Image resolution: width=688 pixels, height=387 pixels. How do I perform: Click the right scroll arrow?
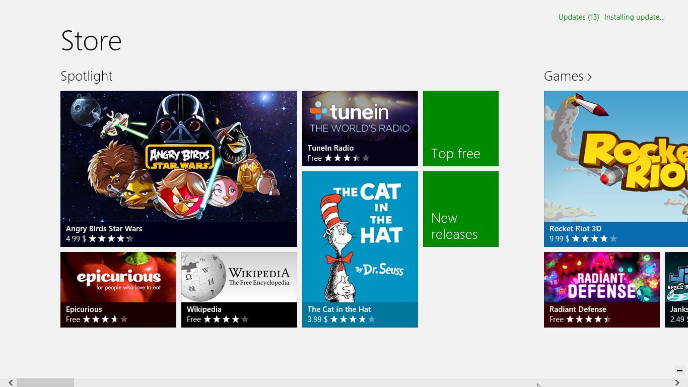[677, 383]
